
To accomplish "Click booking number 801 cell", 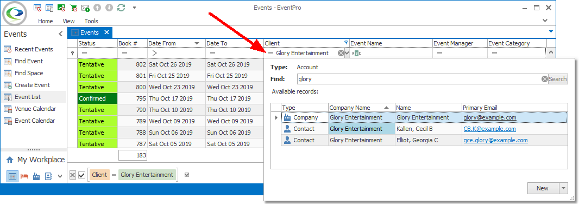I will (x=133, y=76).
